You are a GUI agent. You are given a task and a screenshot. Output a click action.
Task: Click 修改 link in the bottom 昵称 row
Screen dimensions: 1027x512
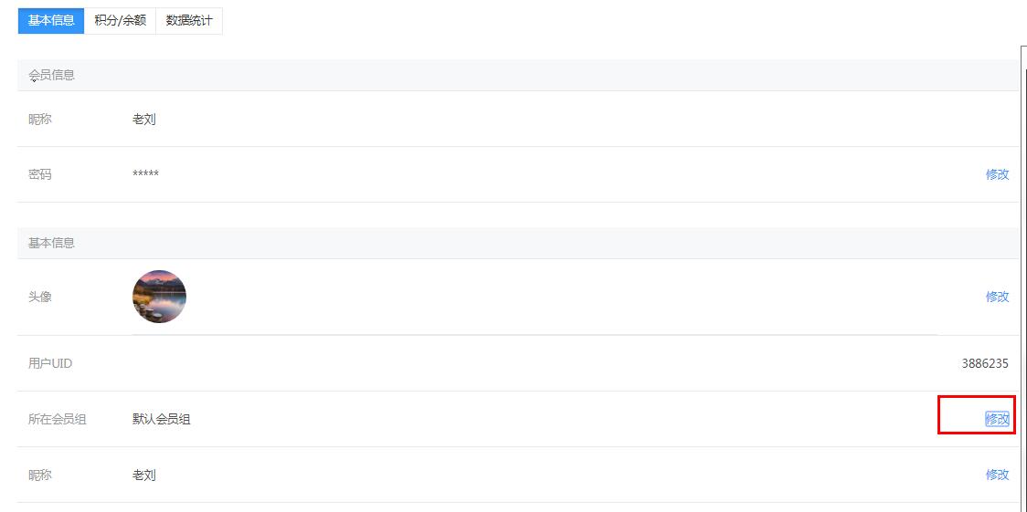pos(997,475)
